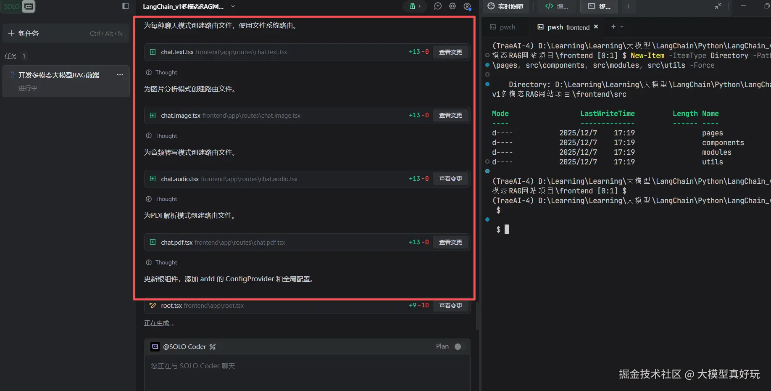This screenshot has height=391, width=771.
Task: Focus the SOLO Coder chat input box
Action: (307, 373)
